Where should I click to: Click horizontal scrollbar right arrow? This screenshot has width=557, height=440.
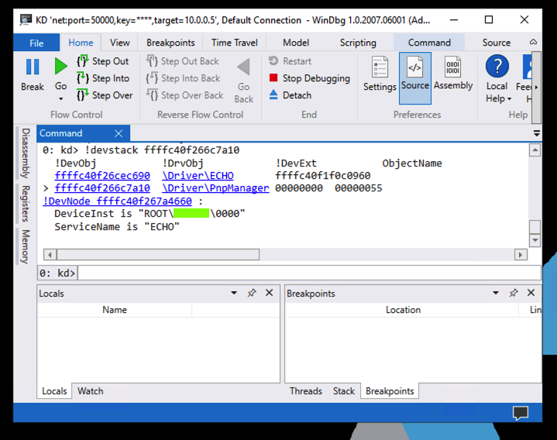point(521,255)
